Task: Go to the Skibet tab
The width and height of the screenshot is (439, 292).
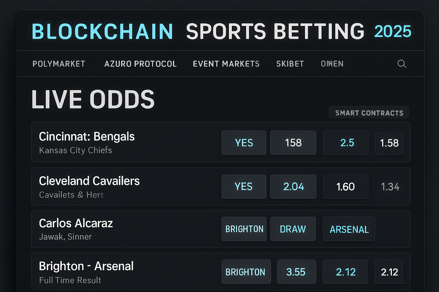Action: (290, 64)
